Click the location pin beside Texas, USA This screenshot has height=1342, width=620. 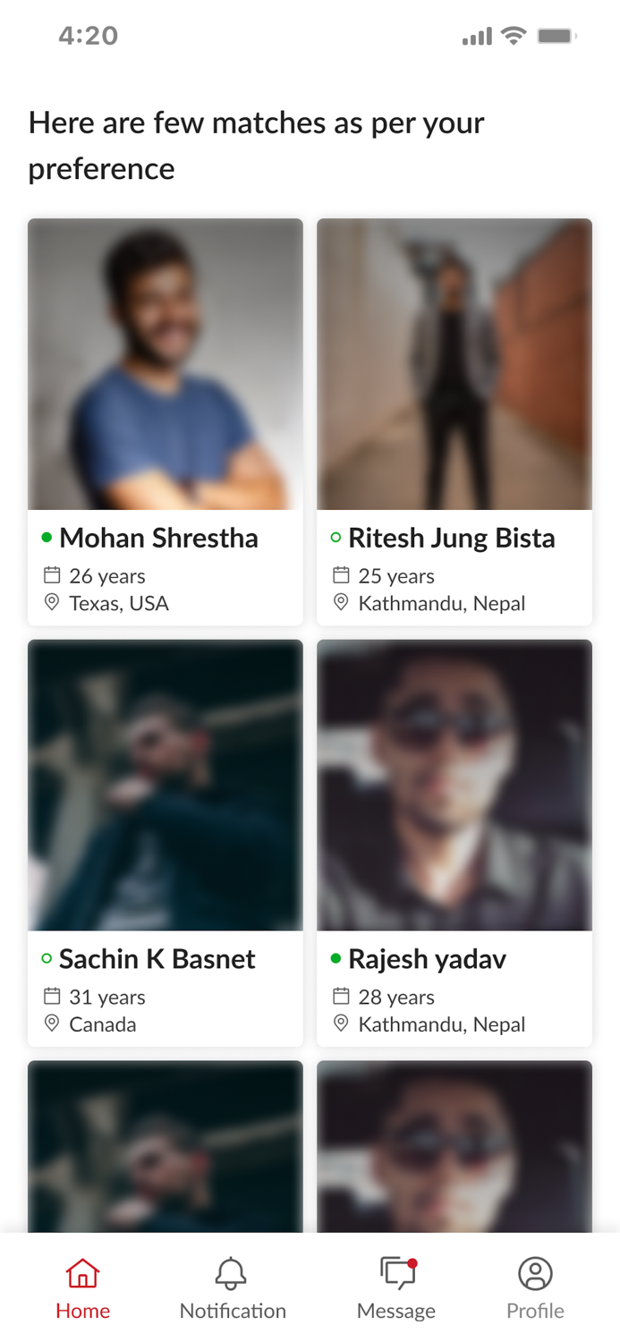[x=51, y=602]
